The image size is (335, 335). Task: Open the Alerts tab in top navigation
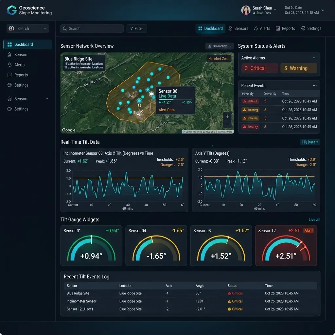[x=262, y=28]
